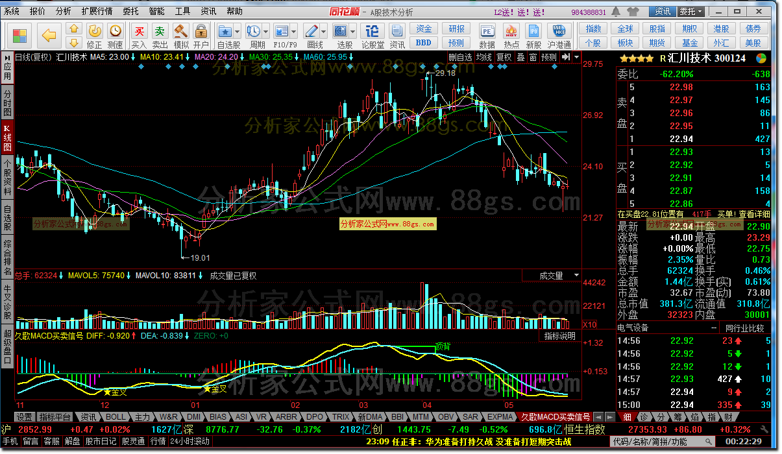Toggle the chart collapse arrow-bar button
The width and height of the screenshot is (782, 454).
565,57
